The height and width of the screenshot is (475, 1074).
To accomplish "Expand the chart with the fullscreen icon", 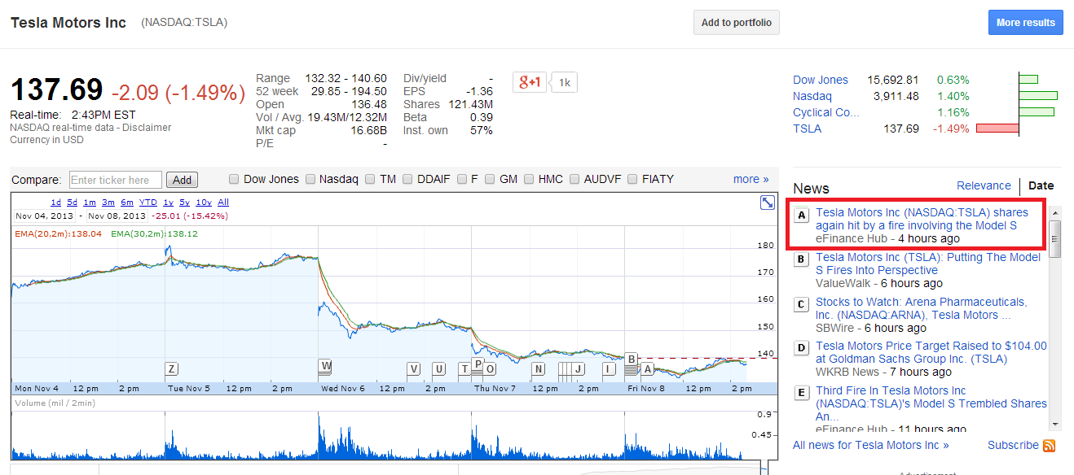I will click(767, 203).
